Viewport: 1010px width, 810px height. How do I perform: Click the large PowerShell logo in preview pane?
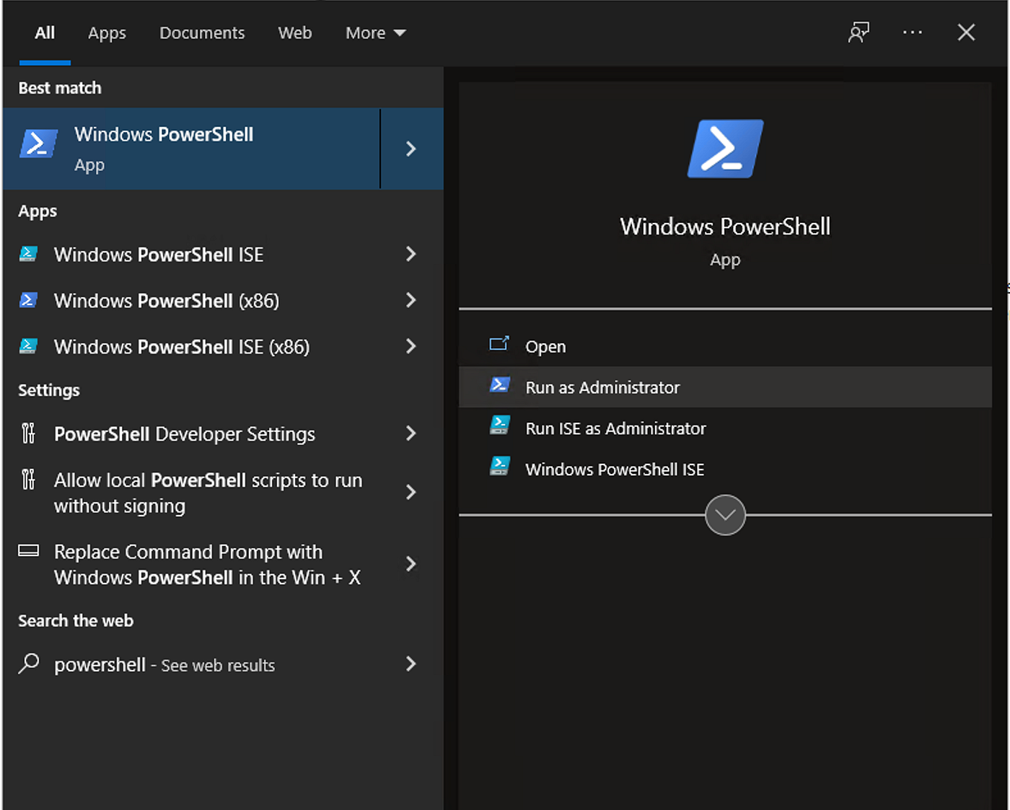click(725, 149)
